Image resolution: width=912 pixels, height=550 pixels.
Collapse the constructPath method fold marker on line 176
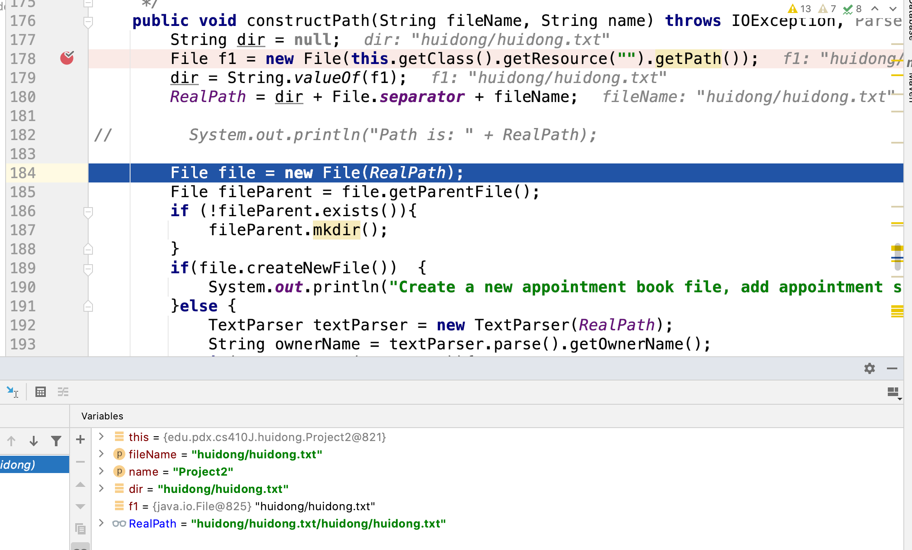point(88,21)
